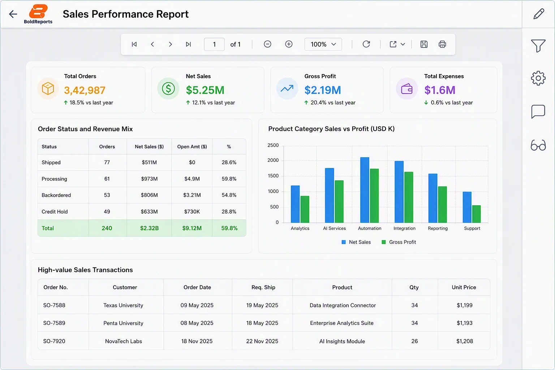Image resolution: width=555 pixels, height=370 pixels.
Task: Open the settings gear in sidebar
Action: tap(538, 78)
